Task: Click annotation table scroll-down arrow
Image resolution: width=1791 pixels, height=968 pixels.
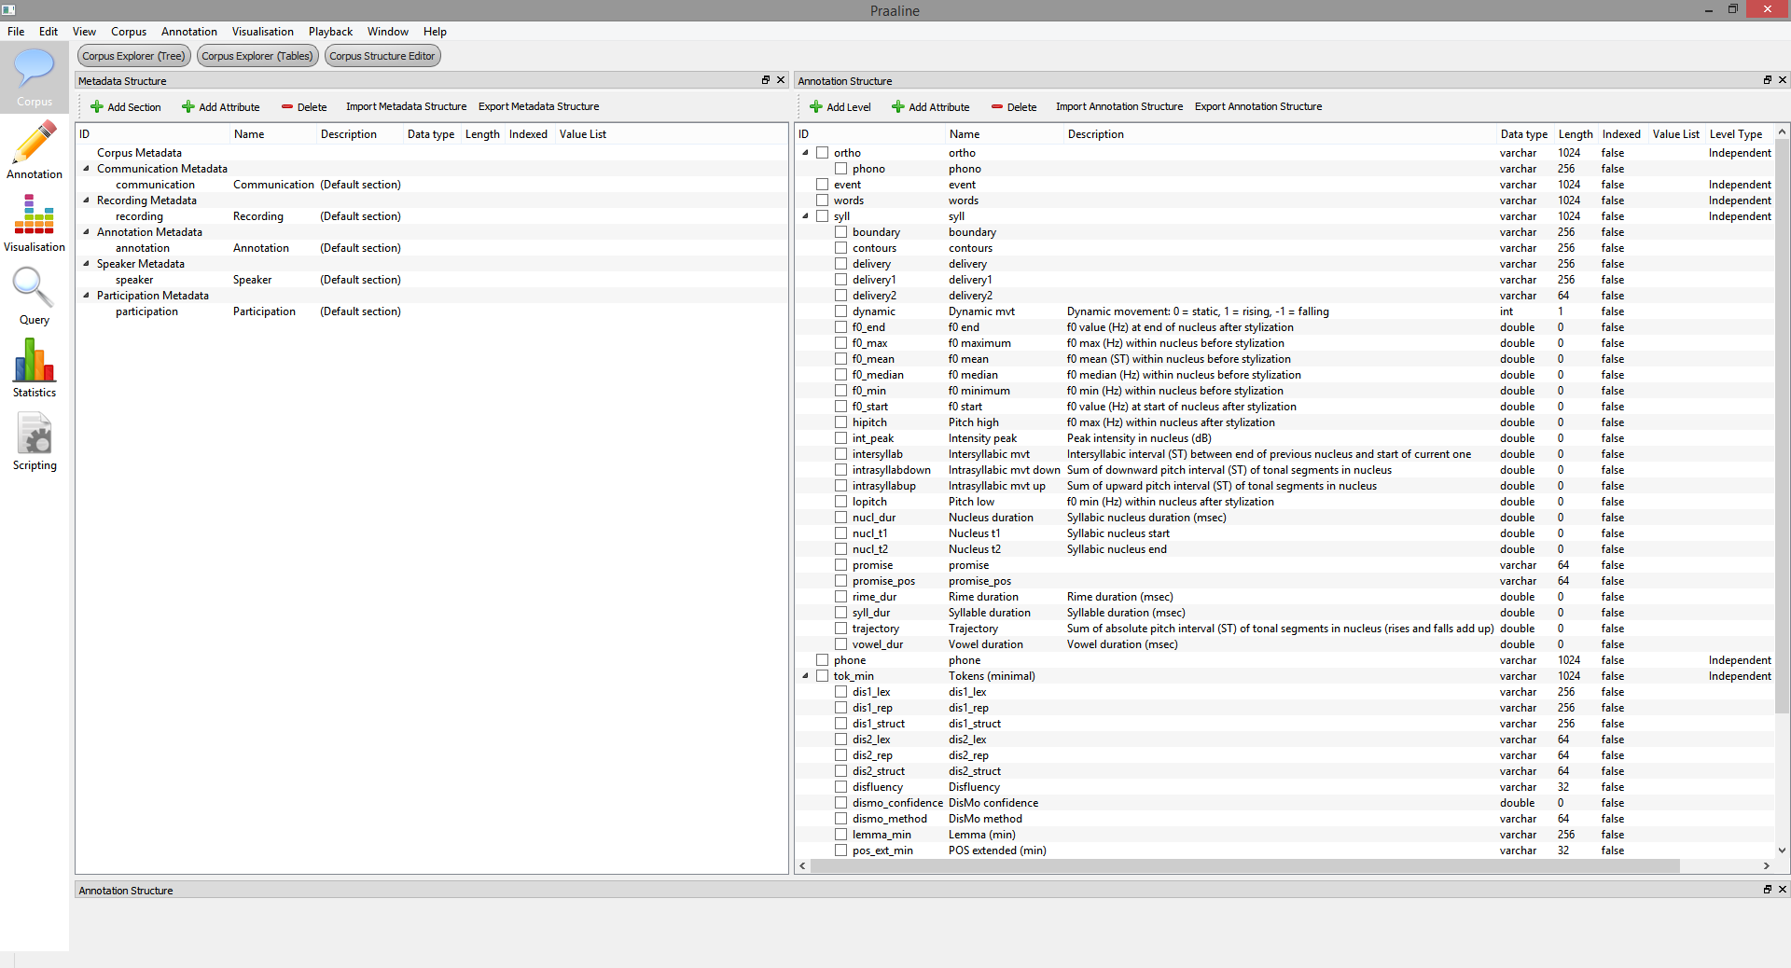Action: [1782, 850]
